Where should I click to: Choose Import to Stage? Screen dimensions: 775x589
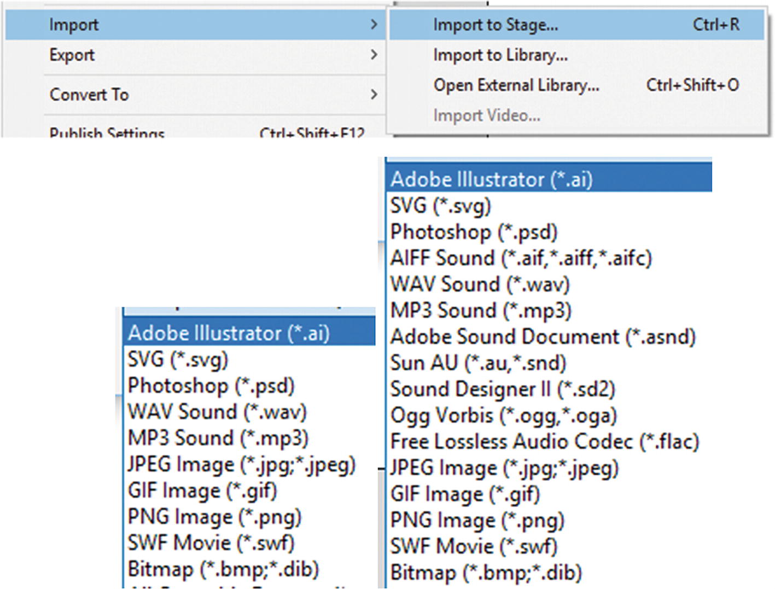[577, 25]
